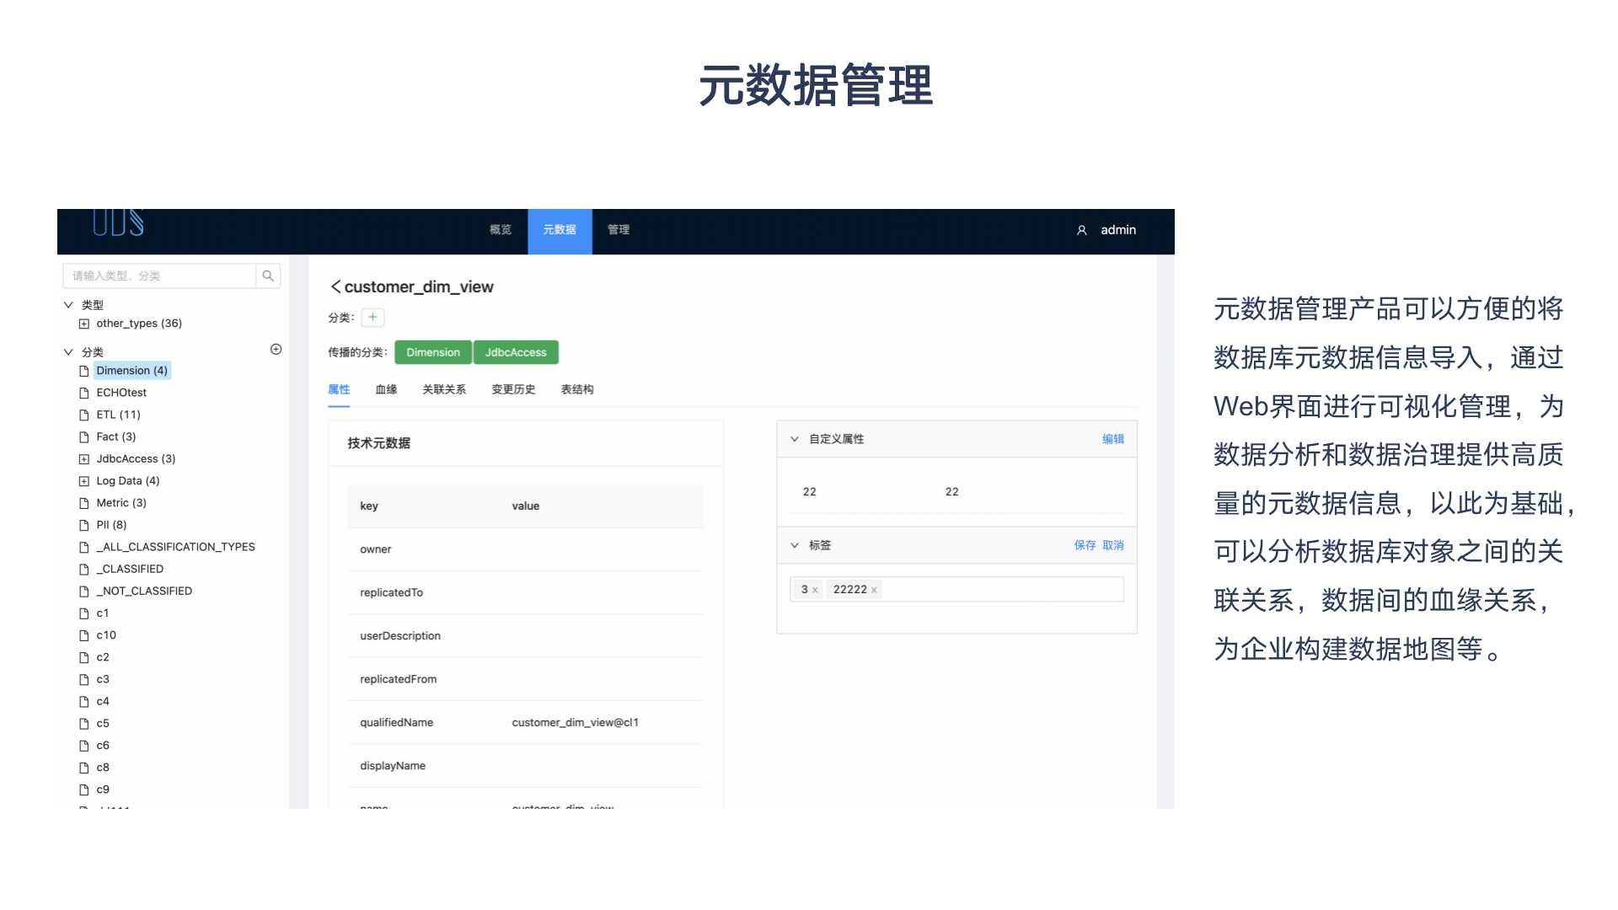Screen dimensions: 1618x910
Task: Click the admin user icon in top bar
Action: (x=1081, y=230)
